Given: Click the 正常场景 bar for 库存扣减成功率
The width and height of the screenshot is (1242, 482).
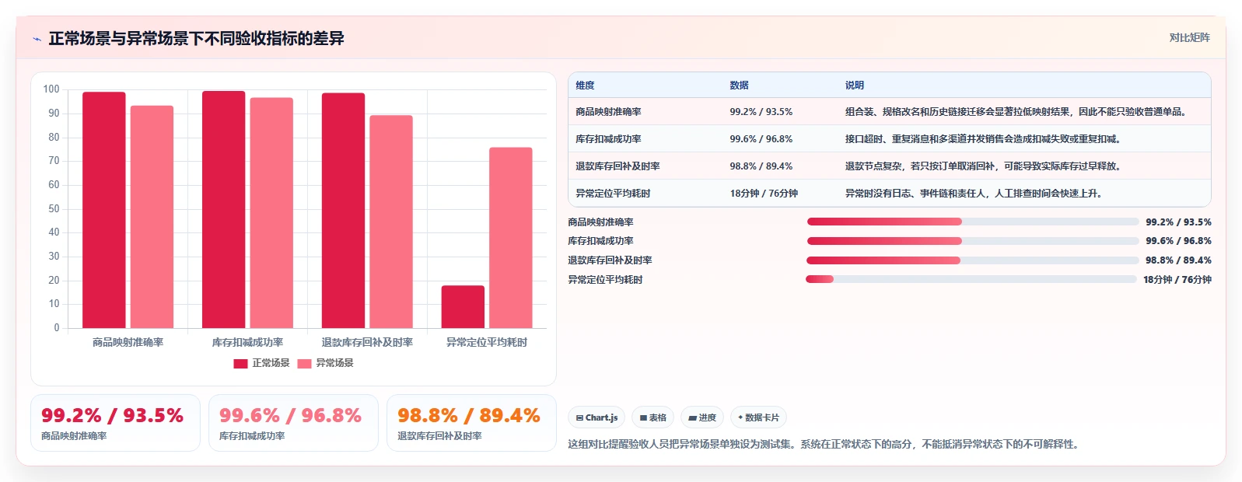Looking at the screenshot, I should pos(224,209).
